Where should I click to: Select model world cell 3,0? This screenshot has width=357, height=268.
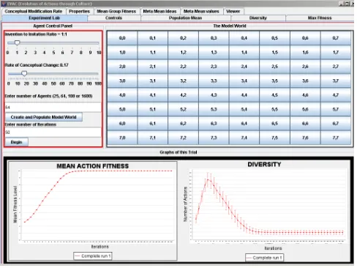[x=122, y=81]
